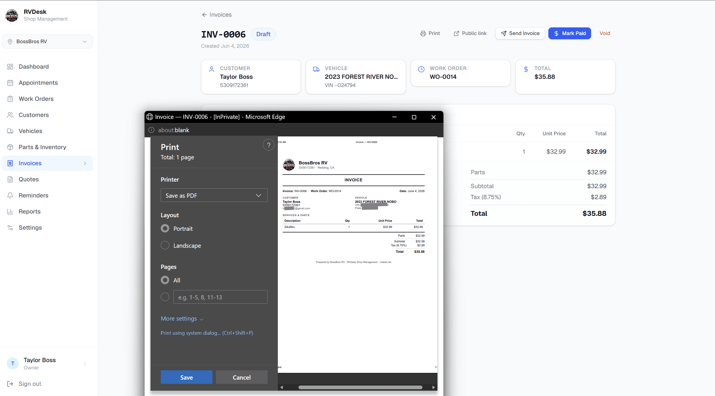Click the Appointments calendar icon
The height and width of the screenshot is (396, 715).
(x=10, y=83)
